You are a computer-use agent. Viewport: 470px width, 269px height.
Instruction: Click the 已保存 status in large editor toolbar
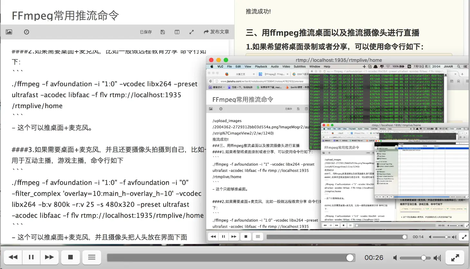[x=146, y=32]
